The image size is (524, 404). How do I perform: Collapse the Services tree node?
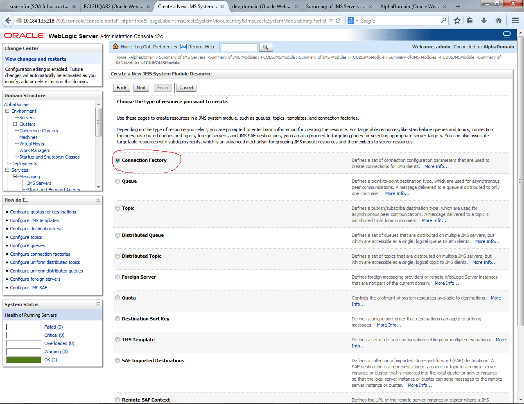point(7,170)
